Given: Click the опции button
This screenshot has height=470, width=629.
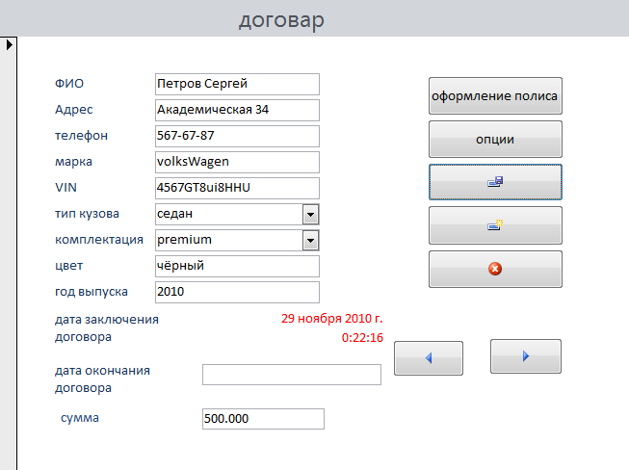Looking at the screenshot, I should click(495, 139).
